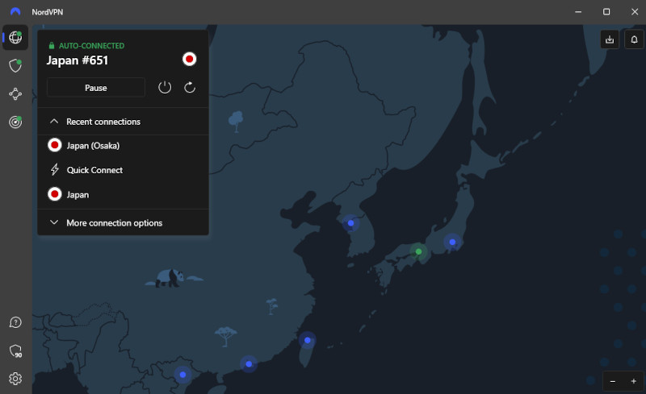Open help chat icon with question mark
Viewport: 646px width, 394px height.
[x=15, y=322]
